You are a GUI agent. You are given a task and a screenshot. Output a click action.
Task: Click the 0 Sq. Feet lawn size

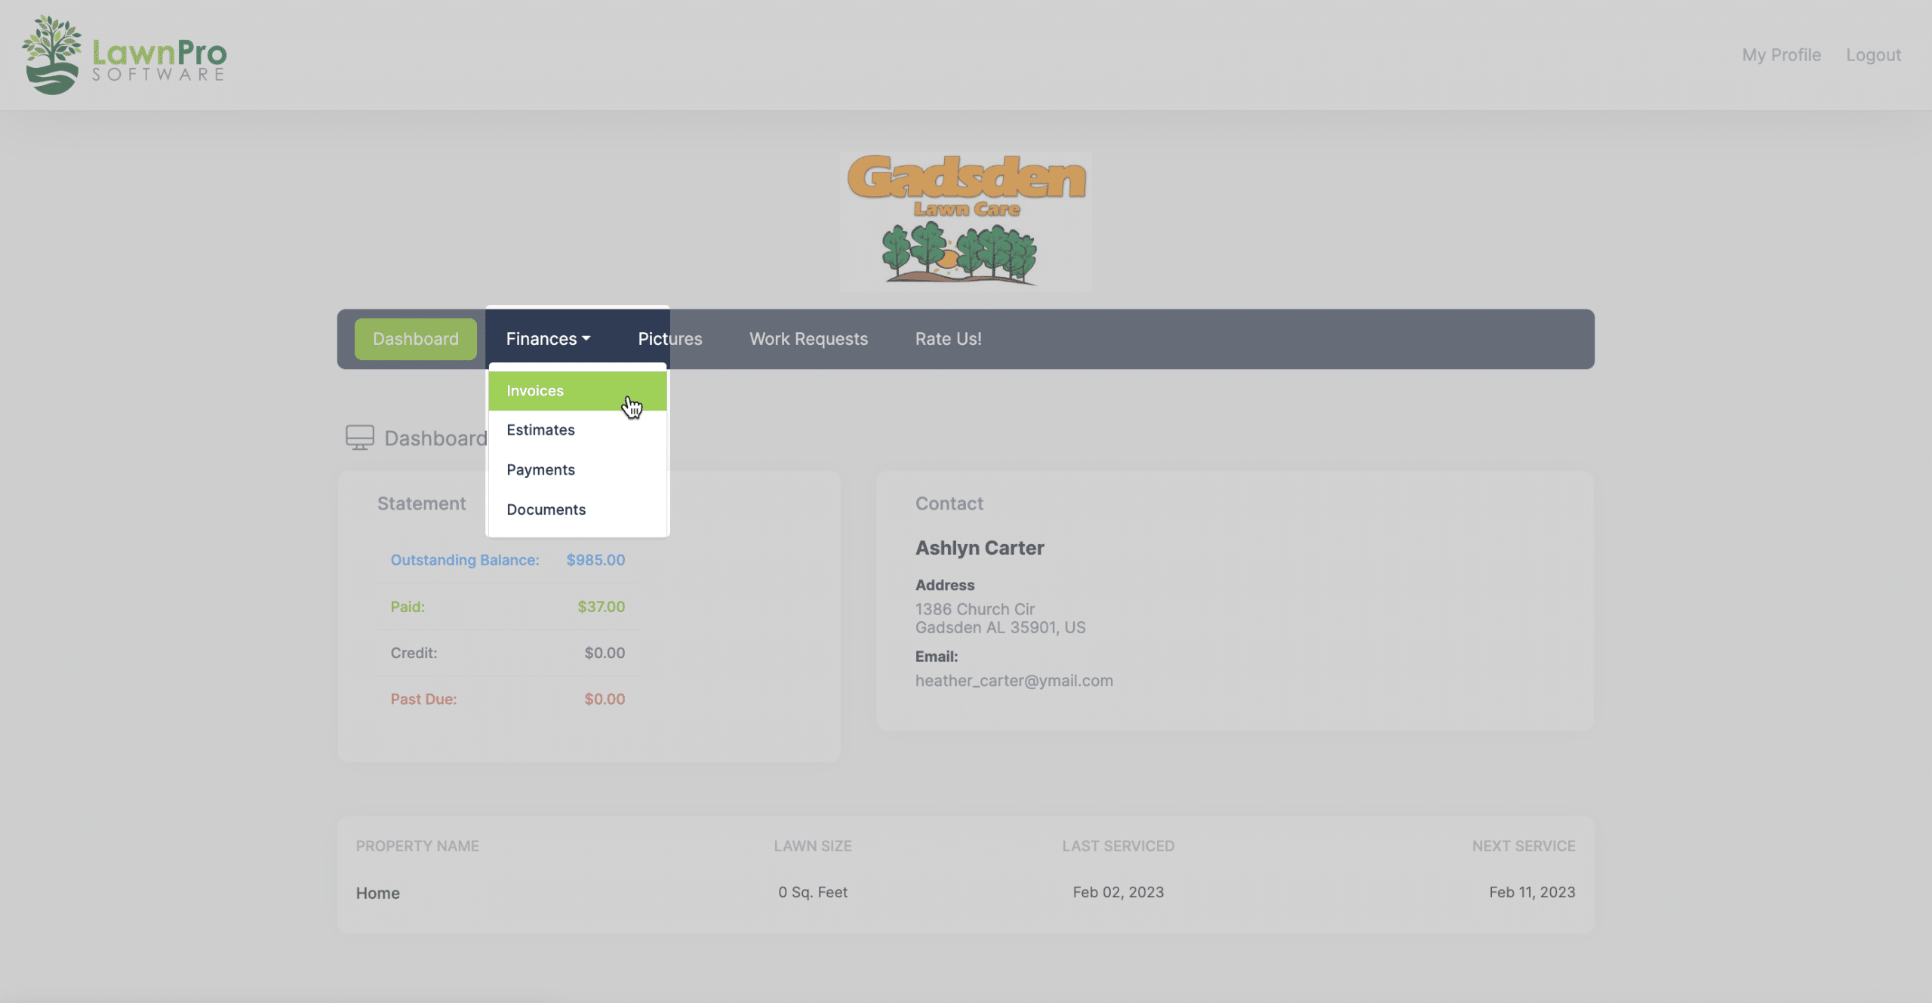pyautogui.click(x=813, y=892)
